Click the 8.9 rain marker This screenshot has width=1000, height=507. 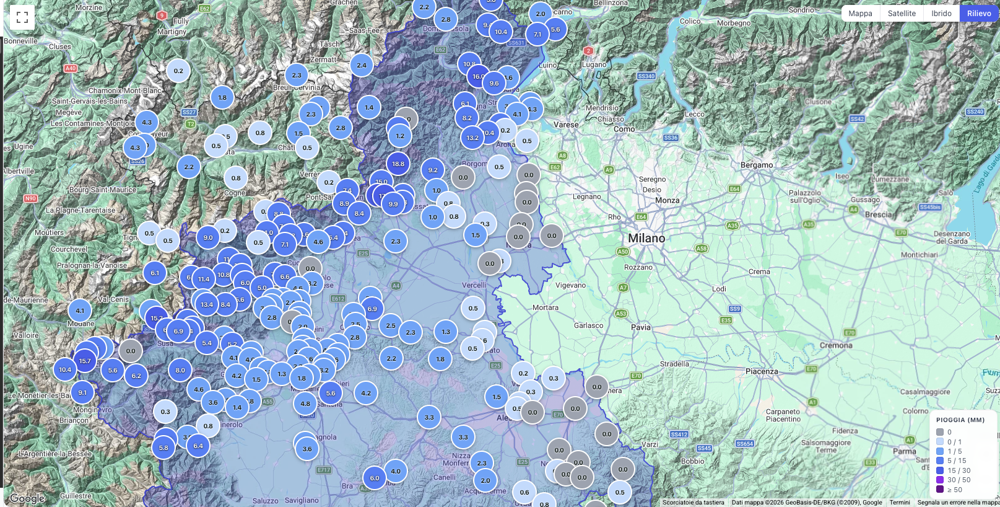pyautogui.click(x=344, y=203)
